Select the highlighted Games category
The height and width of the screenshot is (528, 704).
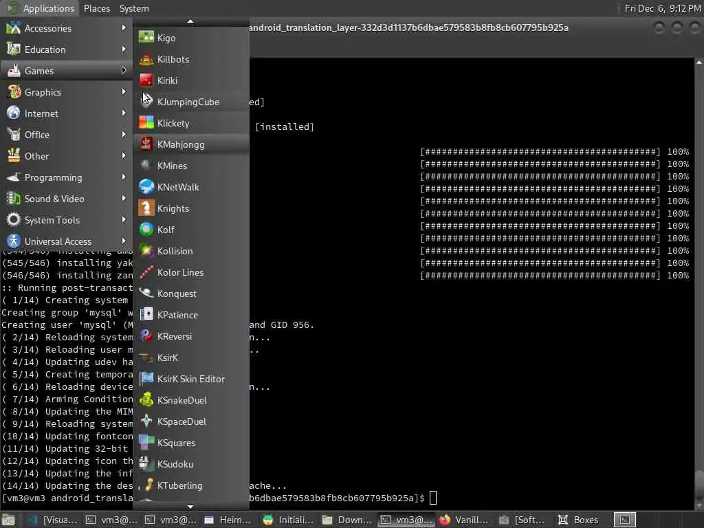(67, 71)
